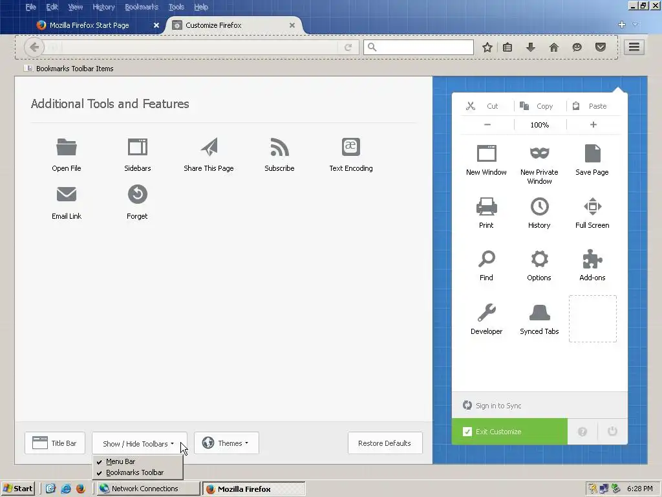The width and height of the screenshot is (662, 497).
Task: Click the Find magnifier icon
Action: (x=486, y=259)
